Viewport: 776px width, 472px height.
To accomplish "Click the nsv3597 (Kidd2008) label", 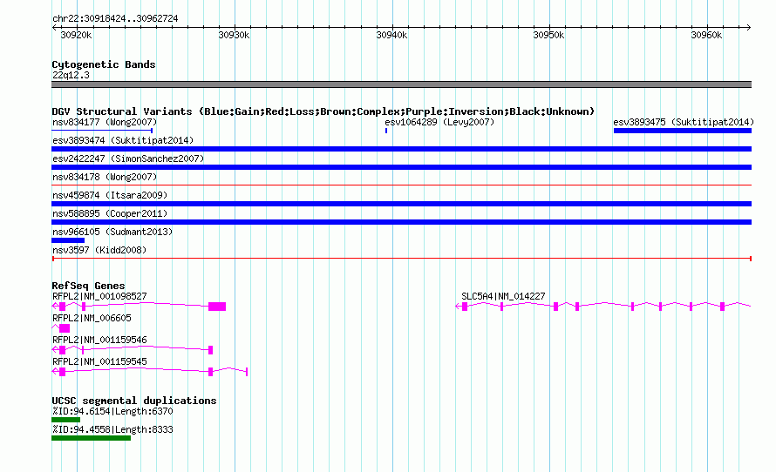I will 99,250.
